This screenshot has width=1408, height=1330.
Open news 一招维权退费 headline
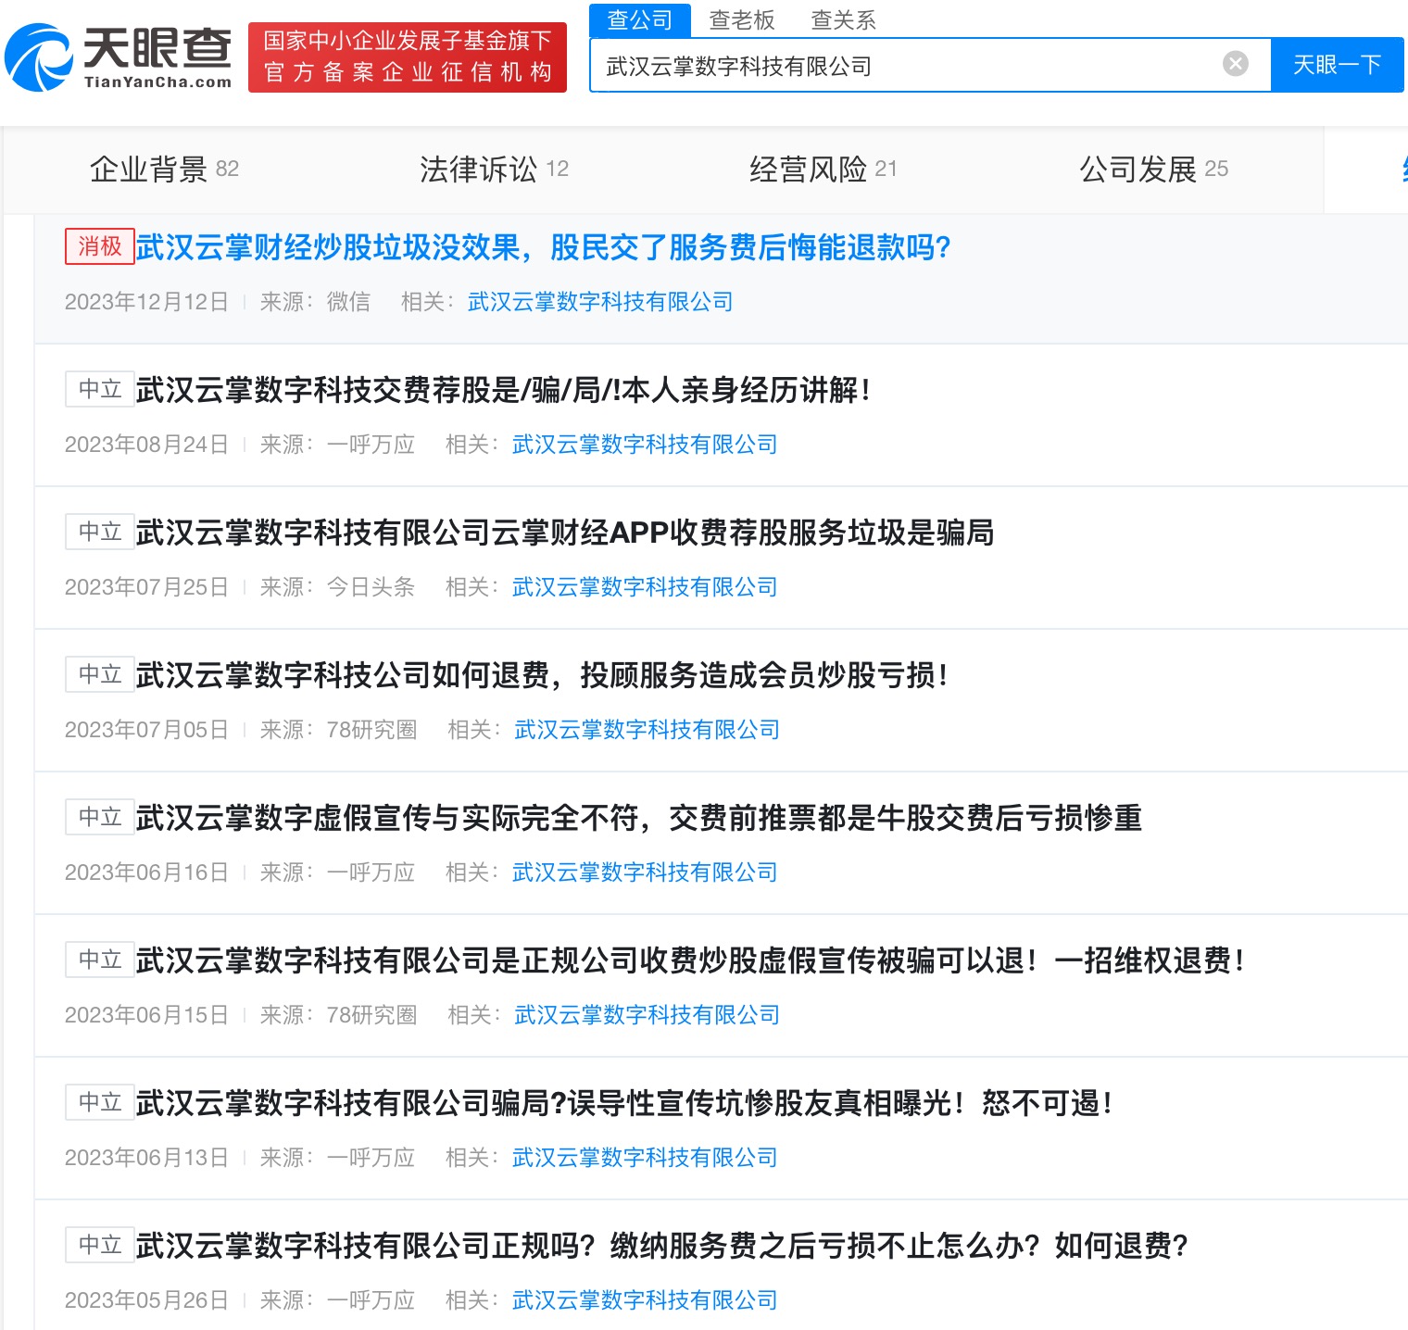[x=690, y=960]
